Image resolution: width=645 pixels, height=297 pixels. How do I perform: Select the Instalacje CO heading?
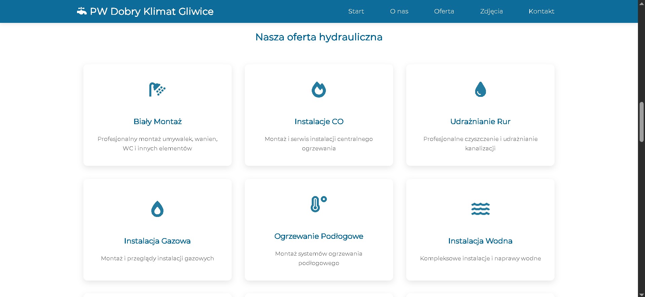pos(319,121)
